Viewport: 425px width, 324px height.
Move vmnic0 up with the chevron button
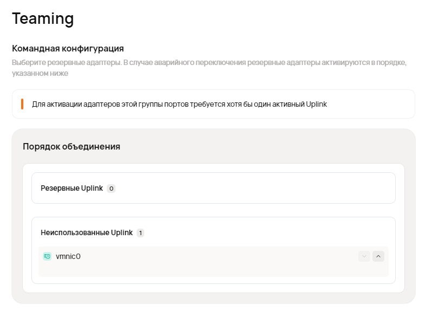378,256
